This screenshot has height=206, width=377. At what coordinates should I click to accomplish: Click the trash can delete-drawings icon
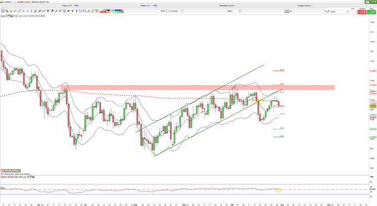coord(48,11)
